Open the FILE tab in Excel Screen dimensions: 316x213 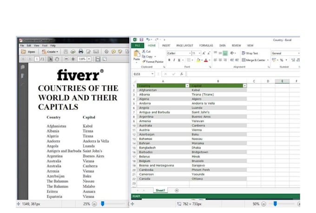click(x=138, y=45)
